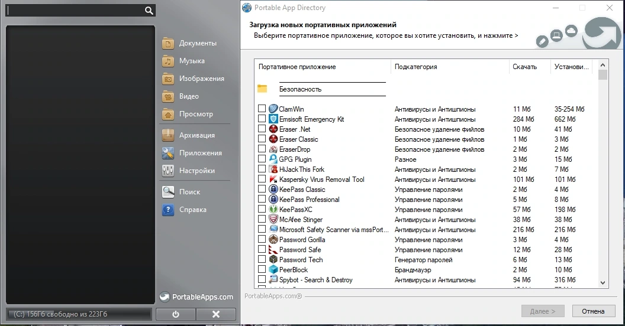Screen dimensions: 625x326
Task: Click the ClamWin app icon
Action: pos(273,109)
